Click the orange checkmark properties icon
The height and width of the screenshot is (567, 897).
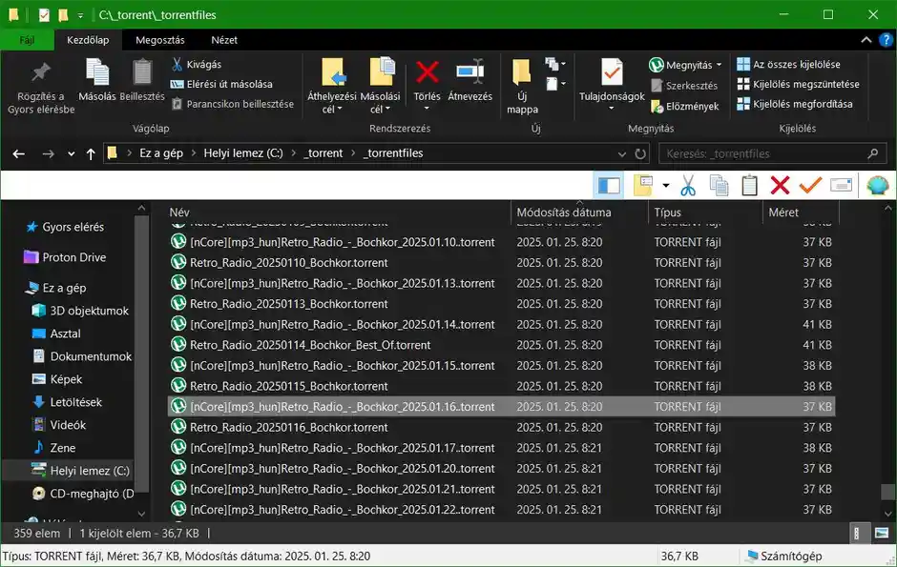pyautogui.click(x=810, y=185)
